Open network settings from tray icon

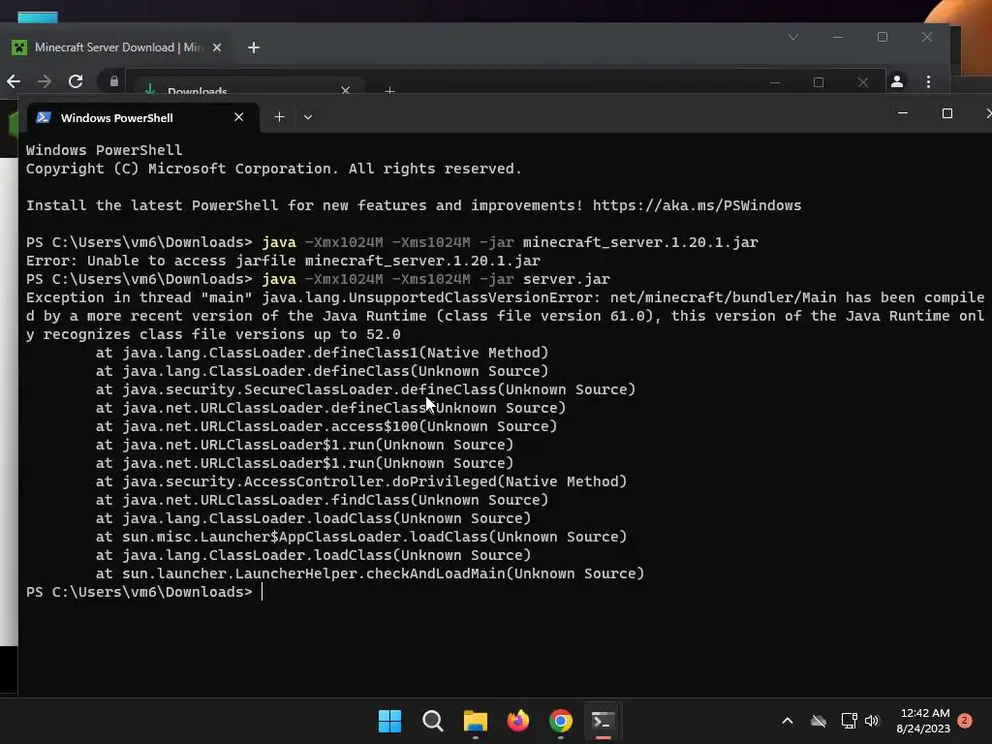click(x=849, y=721)
